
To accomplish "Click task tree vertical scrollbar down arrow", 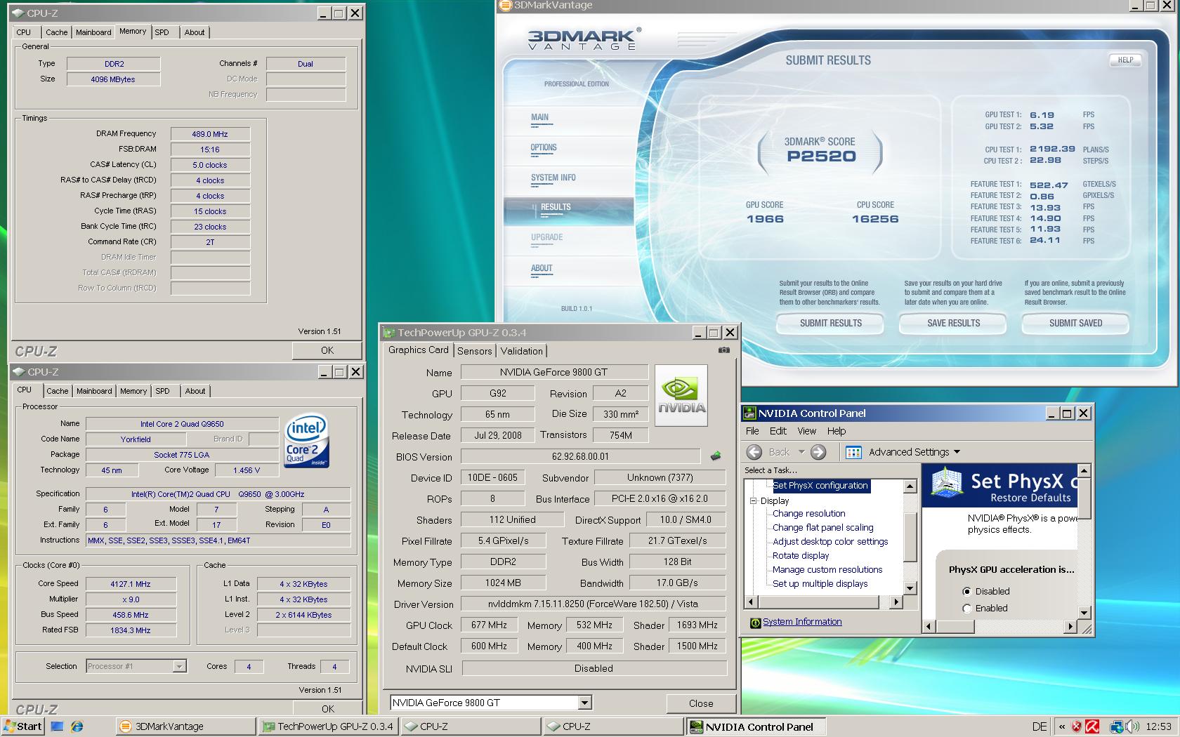I will 910,588.
